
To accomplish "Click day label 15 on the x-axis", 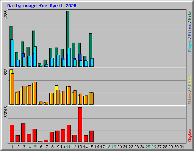I will (x=91, y=147).
